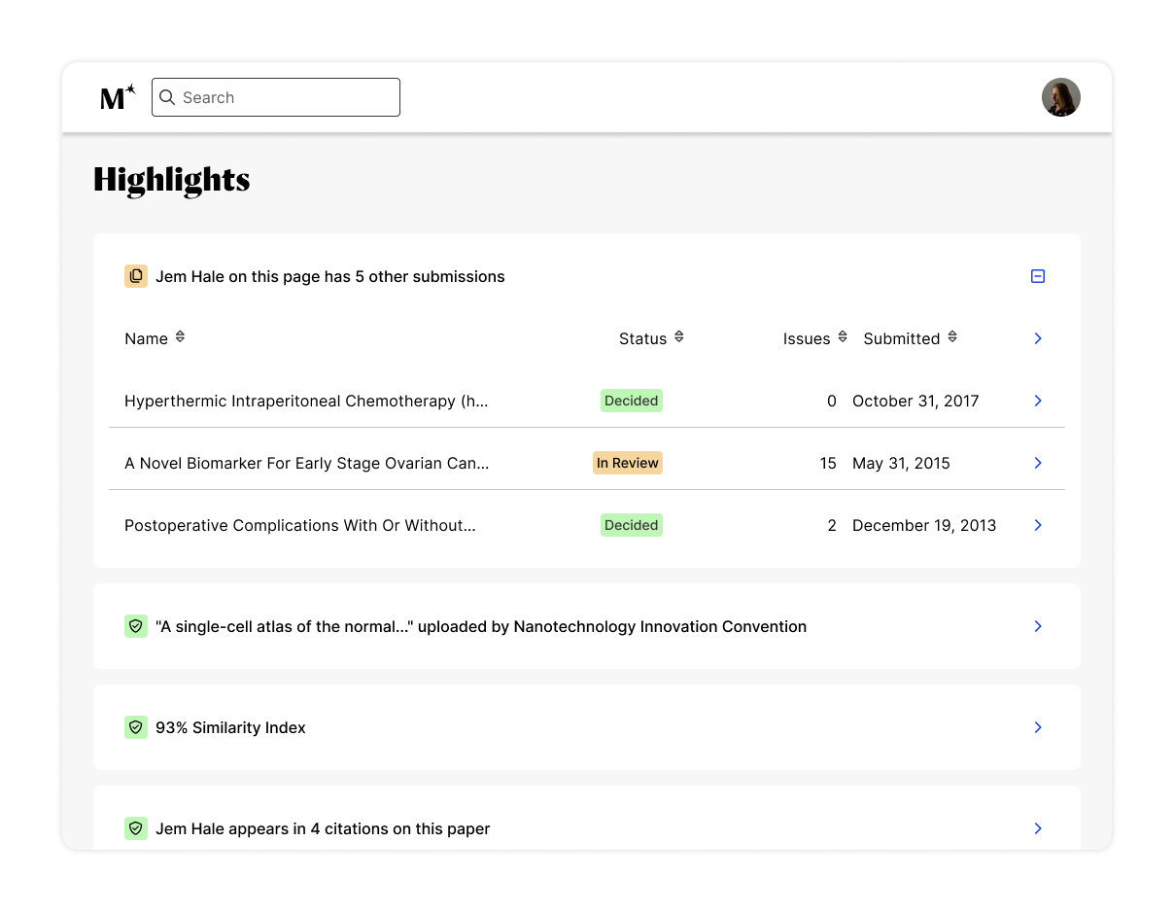This screenshot has width=1174, height=912.
Task: Sort the table by Name
Action: coord(180,337)
